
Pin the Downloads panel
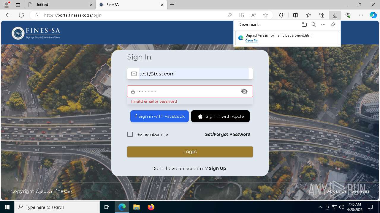coord(333,25)
